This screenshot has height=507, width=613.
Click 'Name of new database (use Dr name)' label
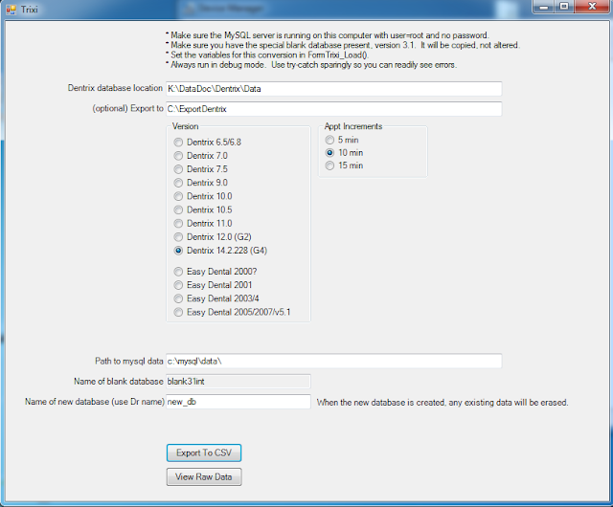coord(95,402)
